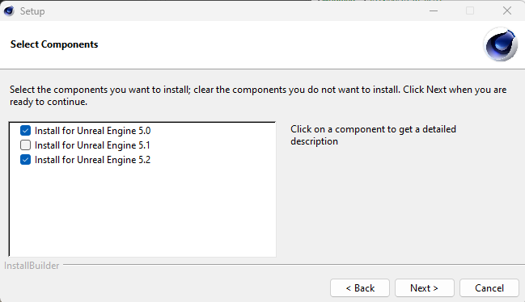The image size is (525, 302).
Task: Click the 'Setup' window title text
Action: point(32,11)
